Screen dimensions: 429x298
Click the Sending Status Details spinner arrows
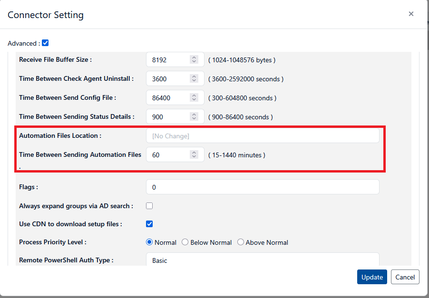pyautogui.click(x=194, y=117)
